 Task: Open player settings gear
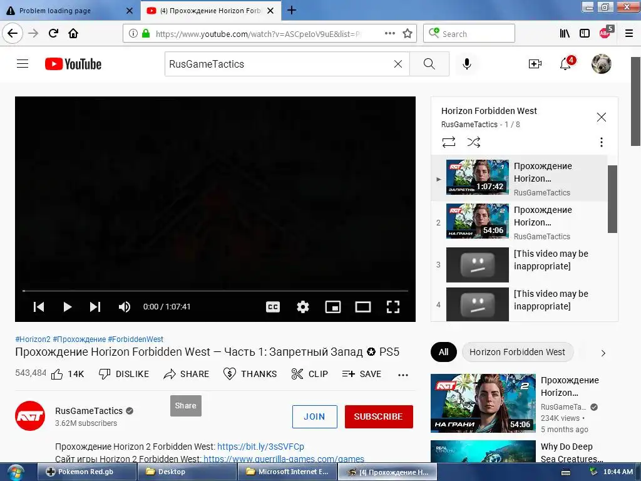pyautogui.click(x=303, y=307)
